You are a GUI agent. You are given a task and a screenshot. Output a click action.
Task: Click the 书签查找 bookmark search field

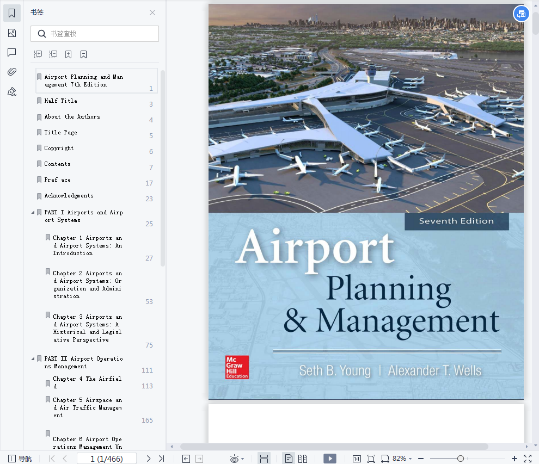click(95, 34)
